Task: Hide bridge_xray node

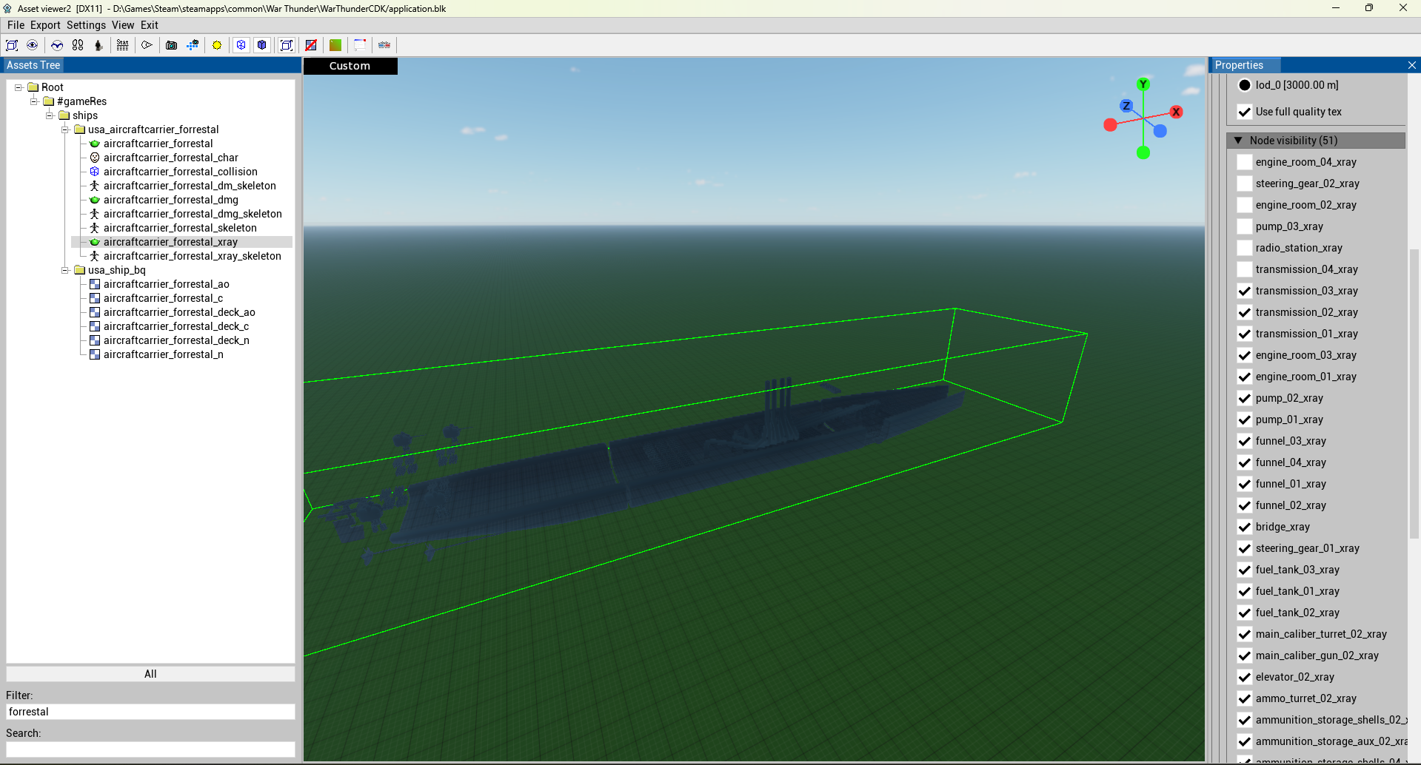Action: tap(1245, 527)
